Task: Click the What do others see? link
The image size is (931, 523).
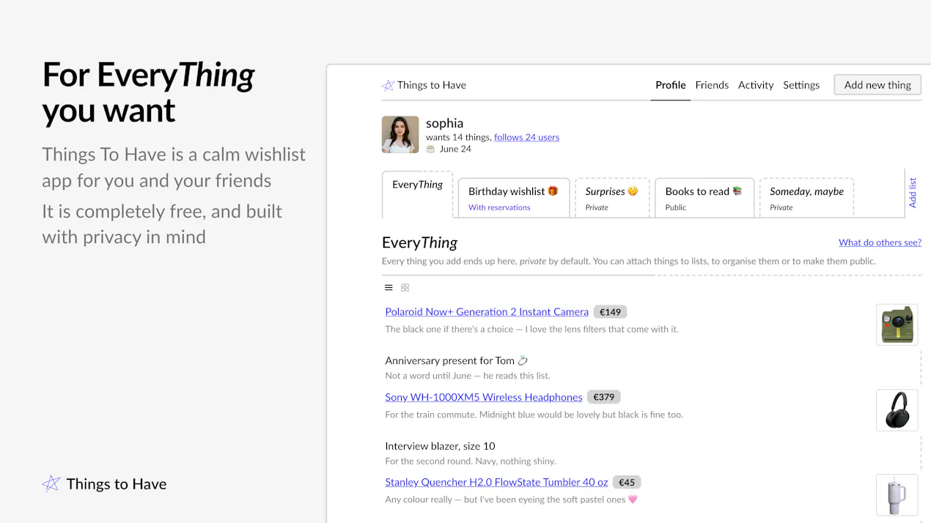Action: 880,242
